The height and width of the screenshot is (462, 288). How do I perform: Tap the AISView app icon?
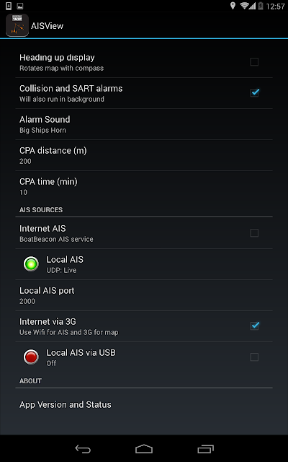coord(17,25)
